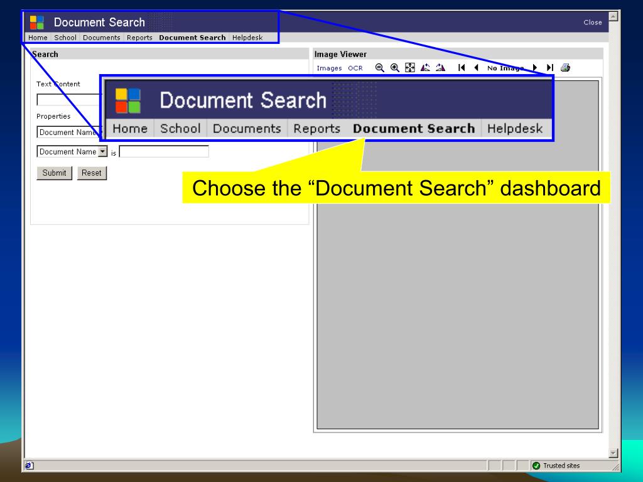Open Home in the unmagnified top navigation bar
643x482 pixels.
coord(38,38)
